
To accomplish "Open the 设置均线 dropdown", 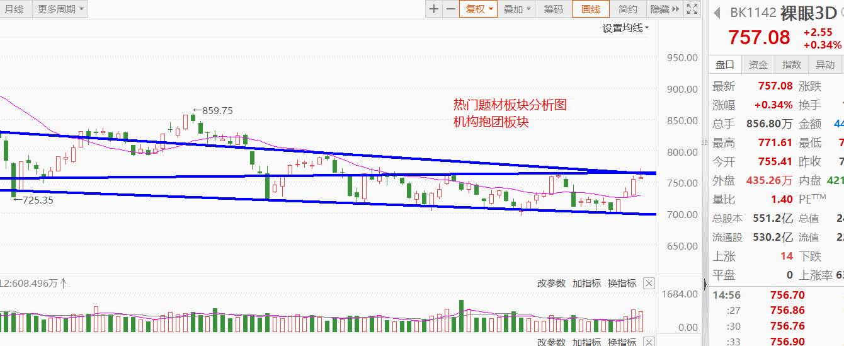I will click(625, 28).
